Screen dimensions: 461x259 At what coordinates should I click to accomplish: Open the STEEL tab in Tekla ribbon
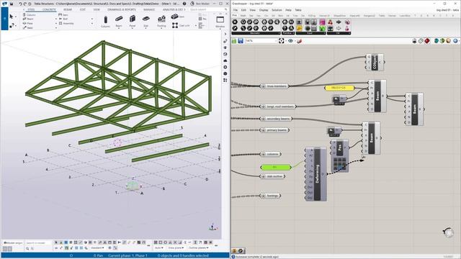31,9
